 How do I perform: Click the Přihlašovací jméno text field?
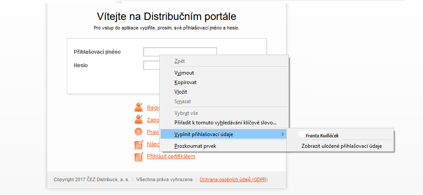click(180, 52)
